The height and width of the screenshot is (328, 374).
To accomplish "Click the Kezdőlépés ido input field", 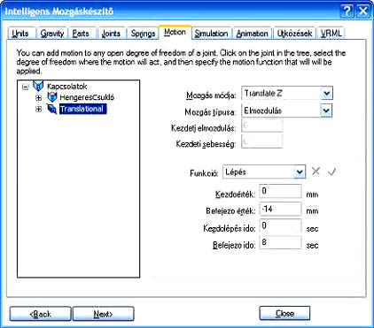I will [x=280, y=226].
